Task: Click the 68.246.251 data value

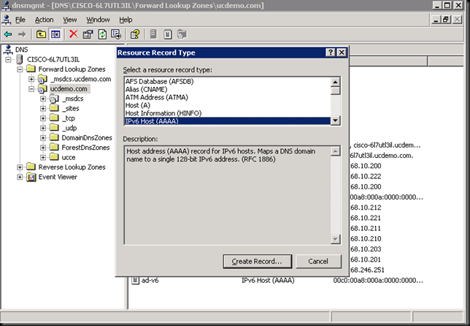Action: click(x=367, y=270)
